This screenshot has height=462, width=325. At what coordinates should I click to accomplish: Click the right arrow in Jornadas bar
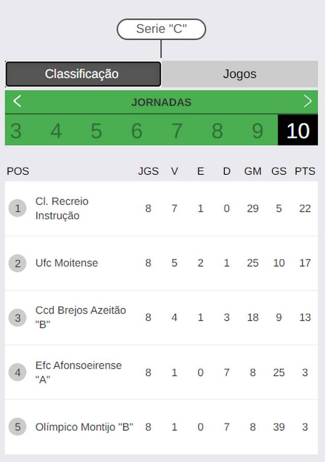308,101
